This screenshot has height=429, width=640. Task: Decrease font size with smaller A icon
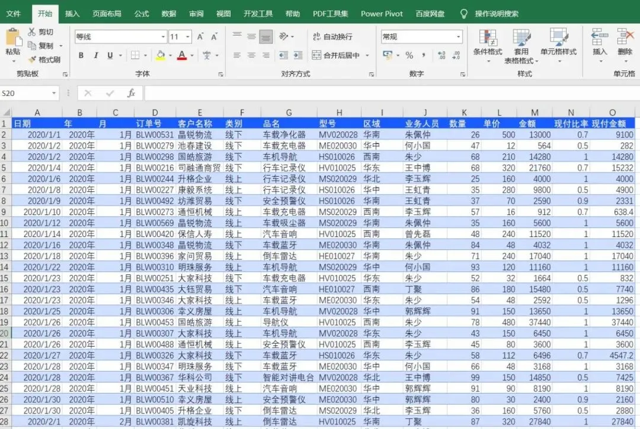(215, 37)
